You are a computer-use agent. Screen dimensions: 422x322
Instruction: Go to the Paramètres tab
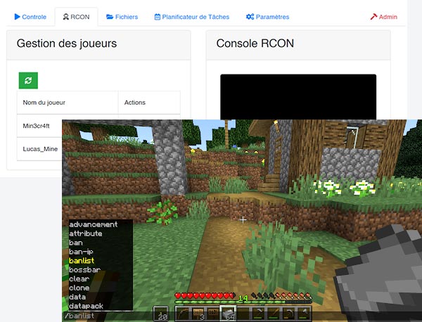pos(267,17)
